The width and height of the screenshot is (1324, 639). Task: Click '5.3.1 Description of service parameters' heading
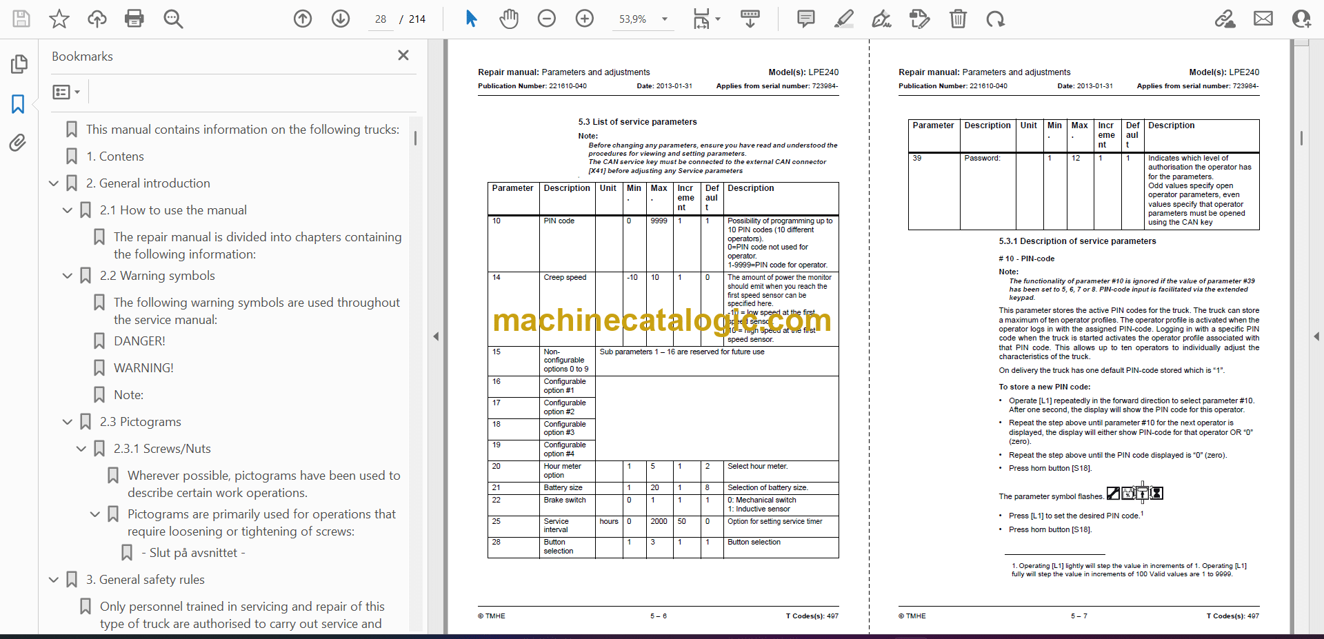[x=1077, y=241]
